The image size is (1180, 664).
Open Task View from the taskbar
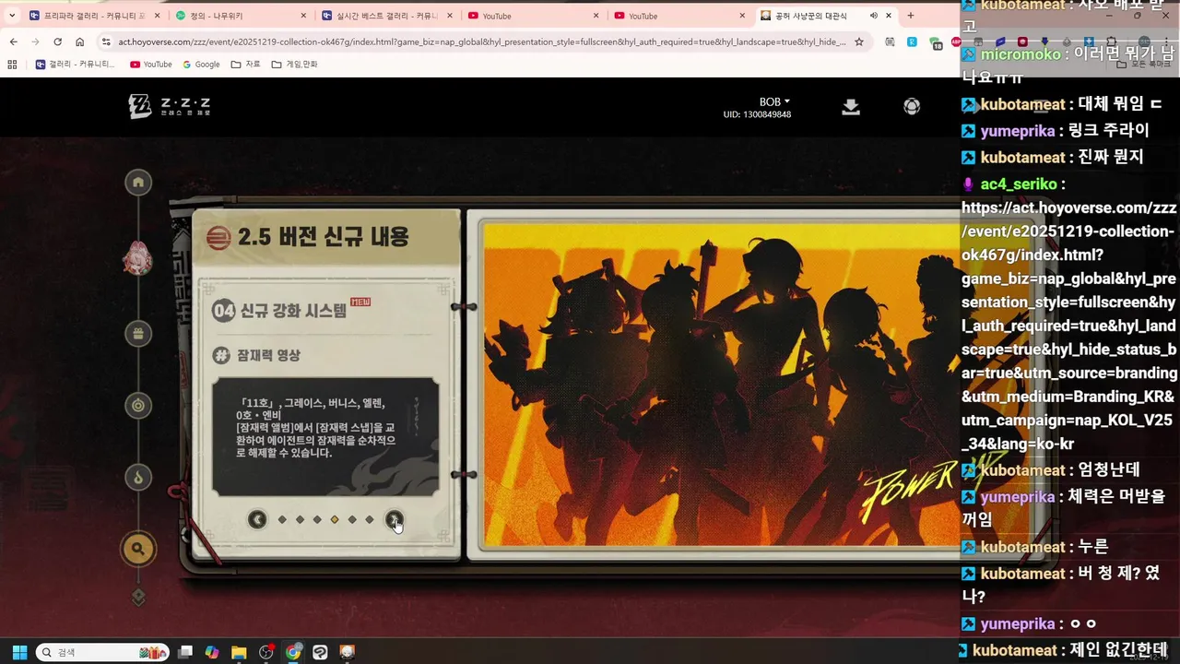pyautogui.click(x=185, y=652)
